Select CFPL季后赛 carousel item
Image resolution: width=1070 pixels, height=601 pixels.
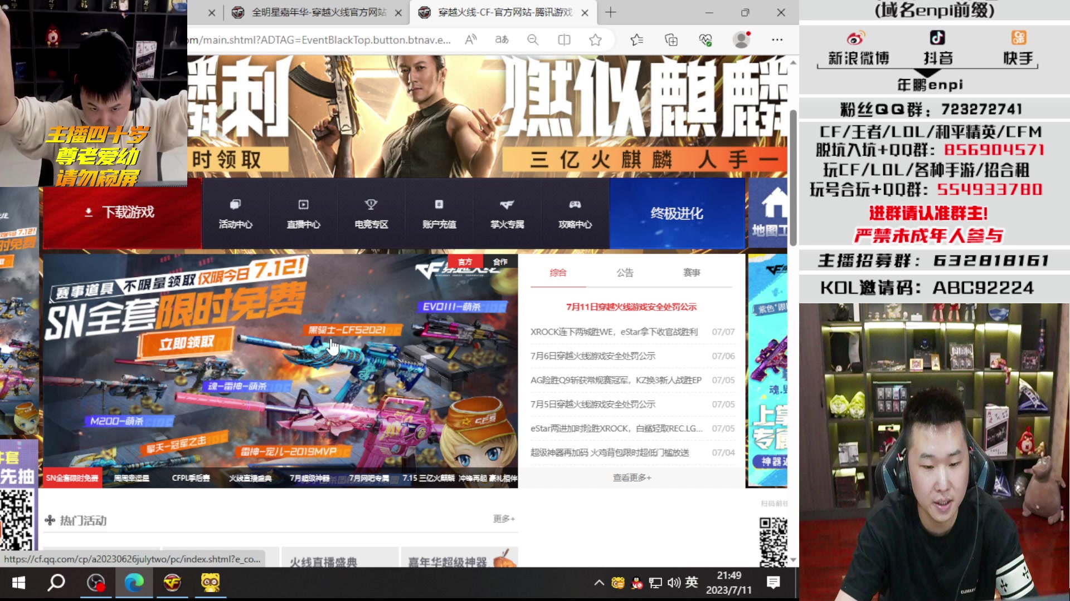(x=191, y=478)
